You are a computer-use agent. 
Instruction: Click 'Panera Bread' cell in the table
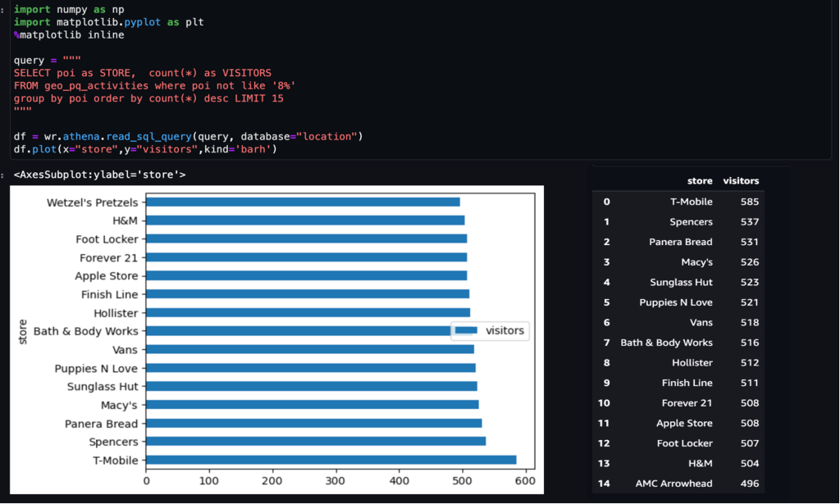point(681,242)
